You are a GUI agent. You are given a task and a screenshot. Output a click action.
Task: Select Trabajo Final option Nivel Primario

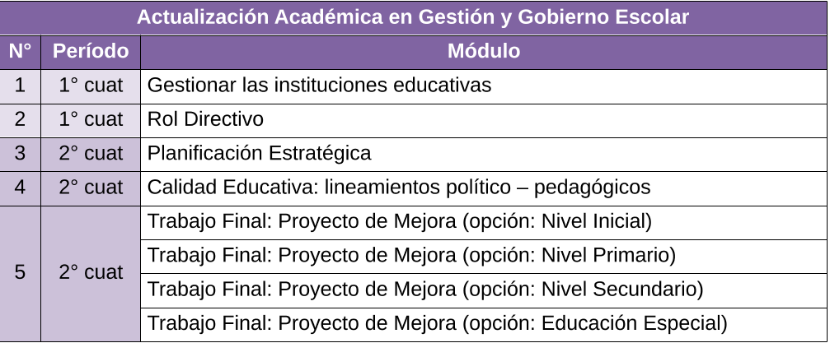(x=484, y=257)
